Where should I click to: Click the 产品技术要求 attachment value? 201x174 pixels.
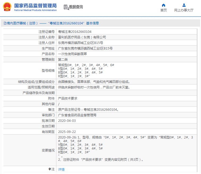click(x=68, y=98)
